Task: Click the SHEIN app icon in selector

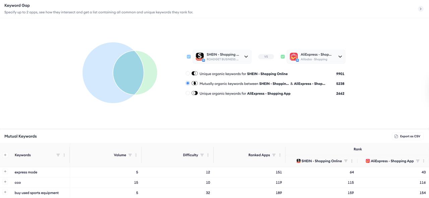Action: coord(200,56)
